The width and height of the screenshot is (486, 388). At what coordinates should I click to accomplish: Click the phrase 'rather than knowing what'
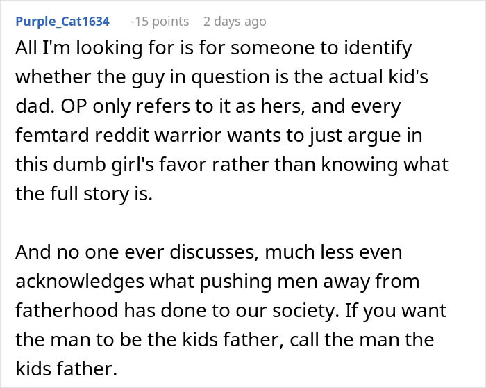pyautogui.click(x=330, y=165)
